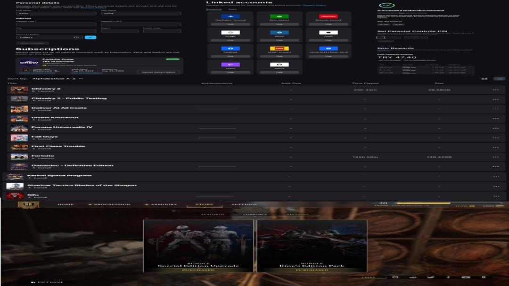Click the PlayStation Network logo in Linked accounts
Image resolution: width=509 pixels, height=286 pixels.
click(230, 16)
